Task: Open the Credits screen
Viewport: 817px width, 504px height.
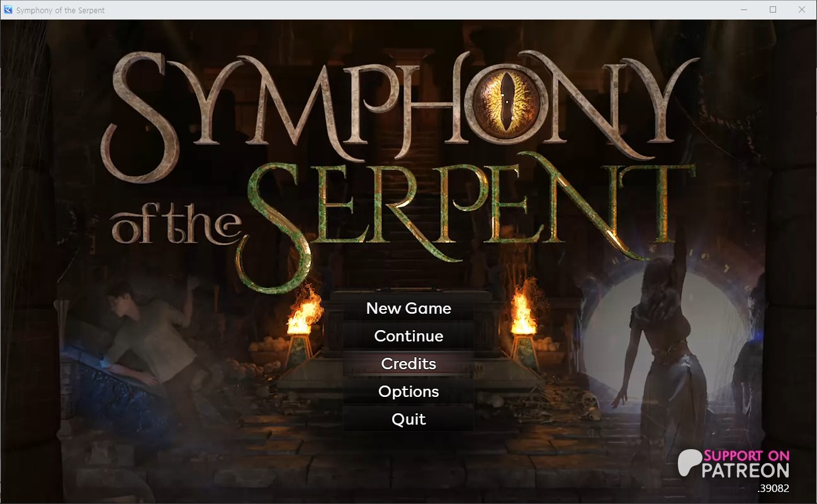Action: tap(409, 364)
